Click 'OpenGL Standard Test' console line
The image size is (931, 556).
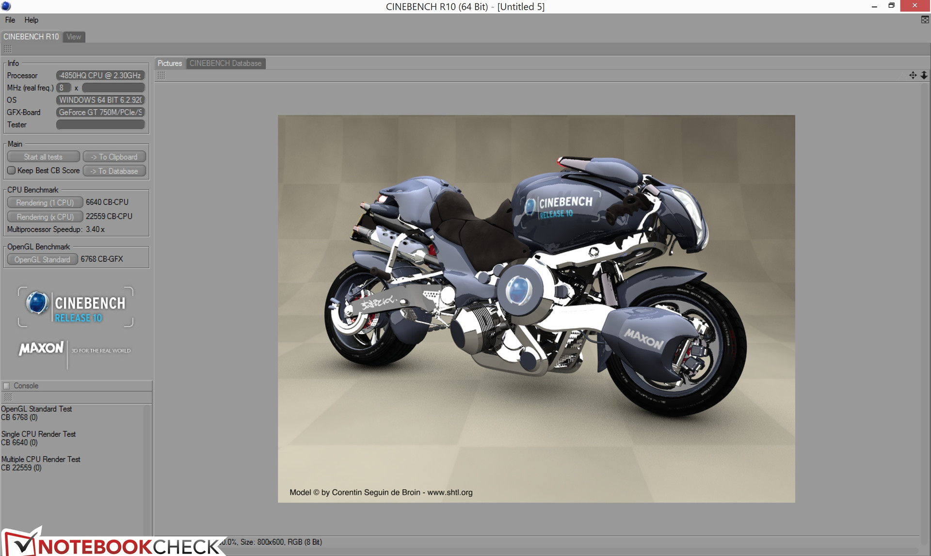click(x=36, y=409)
